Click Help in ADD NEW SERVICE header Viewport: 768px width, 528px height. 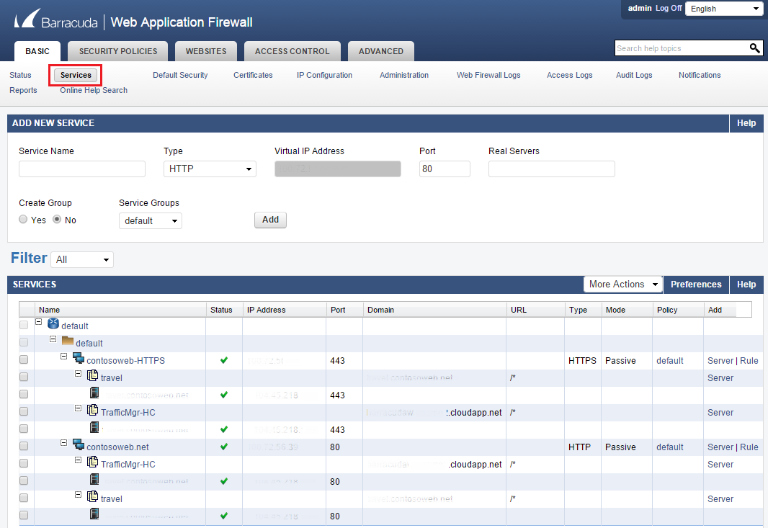746,123
